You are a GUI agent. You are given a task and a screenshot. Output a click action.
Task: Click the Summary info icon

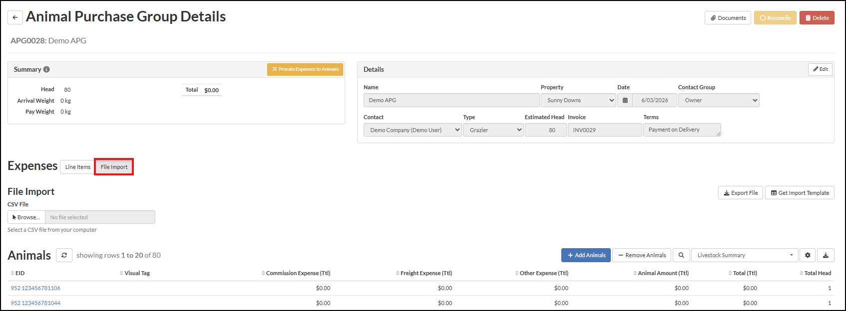click(x=46, y=69)
